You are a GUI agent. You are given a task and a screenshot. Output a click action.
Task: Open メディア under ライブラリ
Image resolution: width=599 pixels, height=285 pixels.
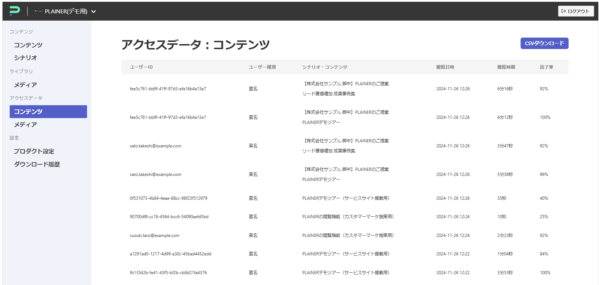[25, 85]
